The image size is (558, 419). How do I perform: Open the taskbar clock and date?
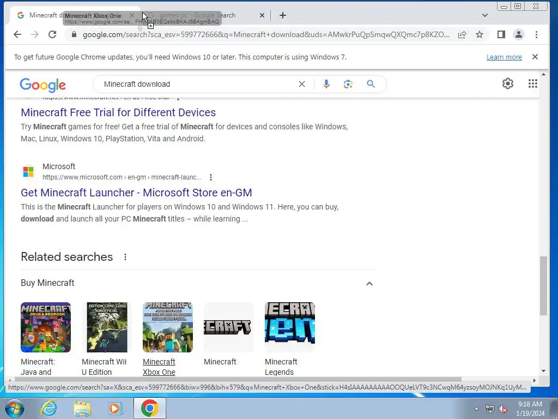pyautogui.click(x=530, y=409)
